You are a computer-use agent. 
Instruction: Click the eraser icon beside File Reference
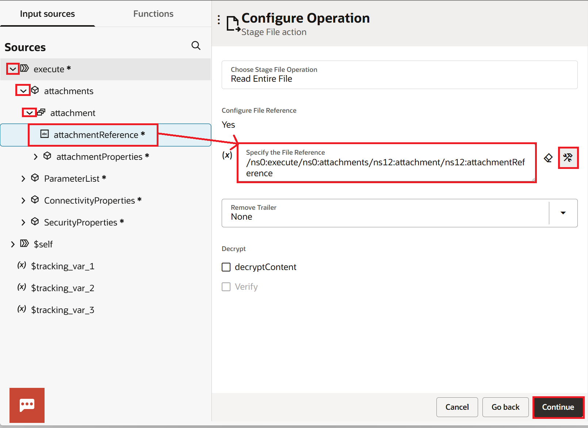coord(548,158)
